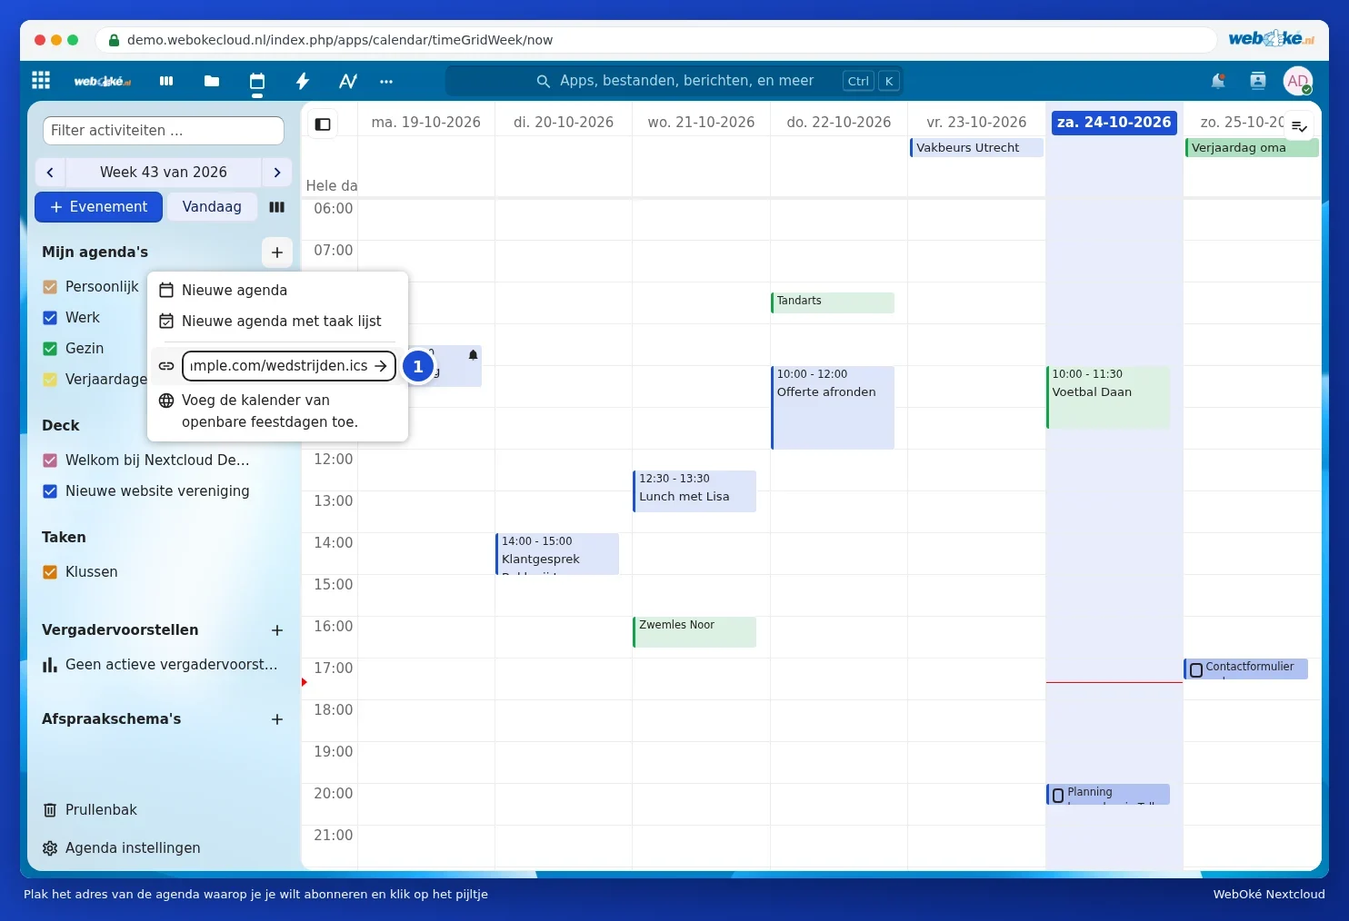Click the unified search bar
The image size is (1349, 921).
click(x=674, y=81)
